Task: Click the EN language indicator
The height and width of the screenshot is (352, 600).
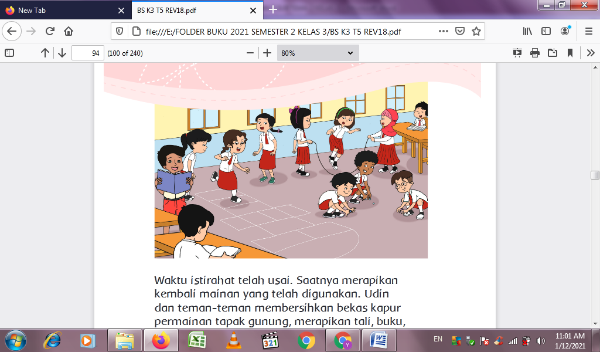Action: pos(438,339)
